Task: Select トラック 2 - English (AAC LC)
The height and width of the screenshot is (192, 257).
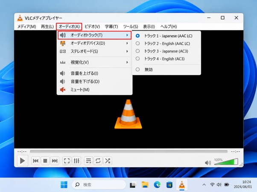Action: (166, 44)
